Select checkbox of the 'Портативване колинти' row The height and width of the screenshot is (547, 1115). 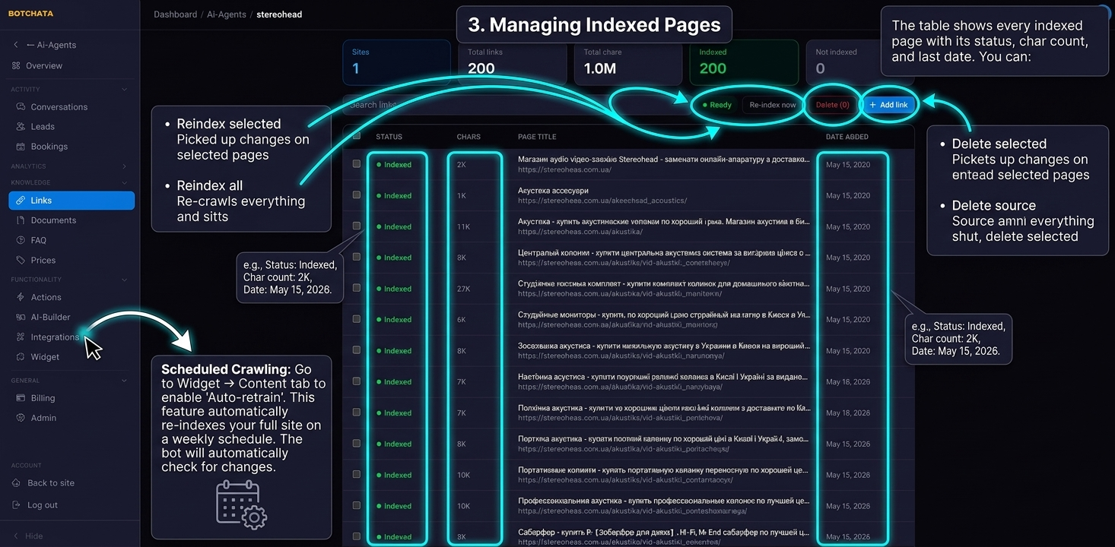[357, 474]
